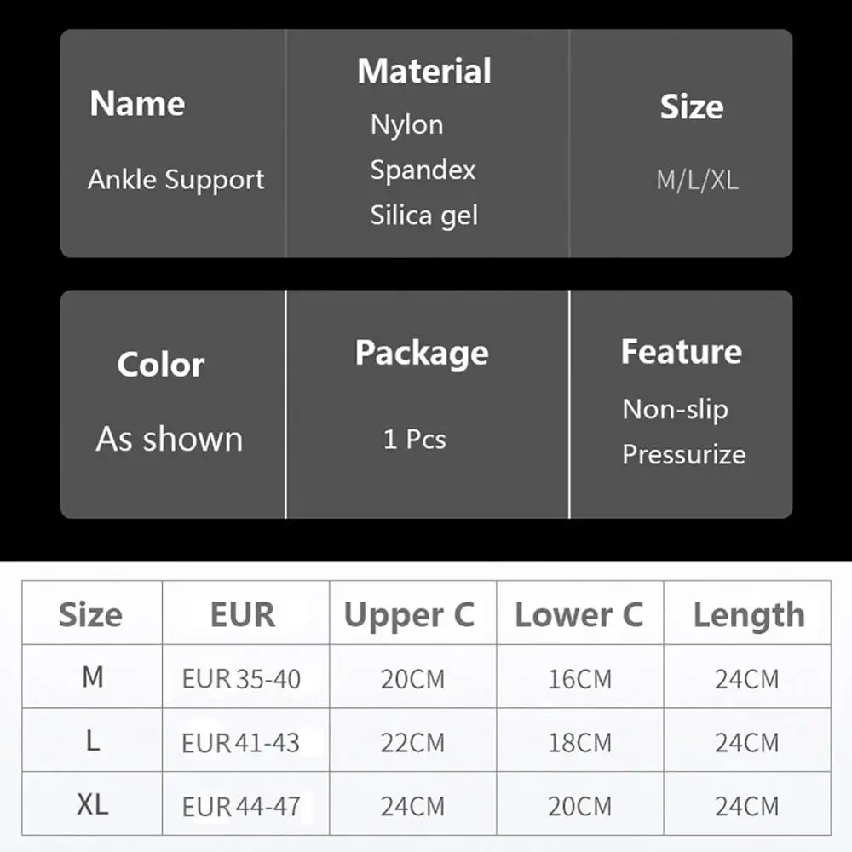
Task: Click the Upper C column header
Action: pyautogui.click(x=409, y=615)
